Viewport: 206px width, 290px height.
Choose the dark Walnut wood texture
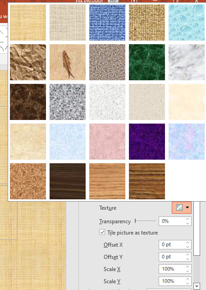tap(68, 181)
